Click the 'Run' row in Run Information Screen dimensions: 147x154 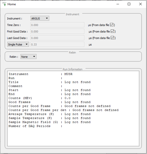(x=35, y=78)
